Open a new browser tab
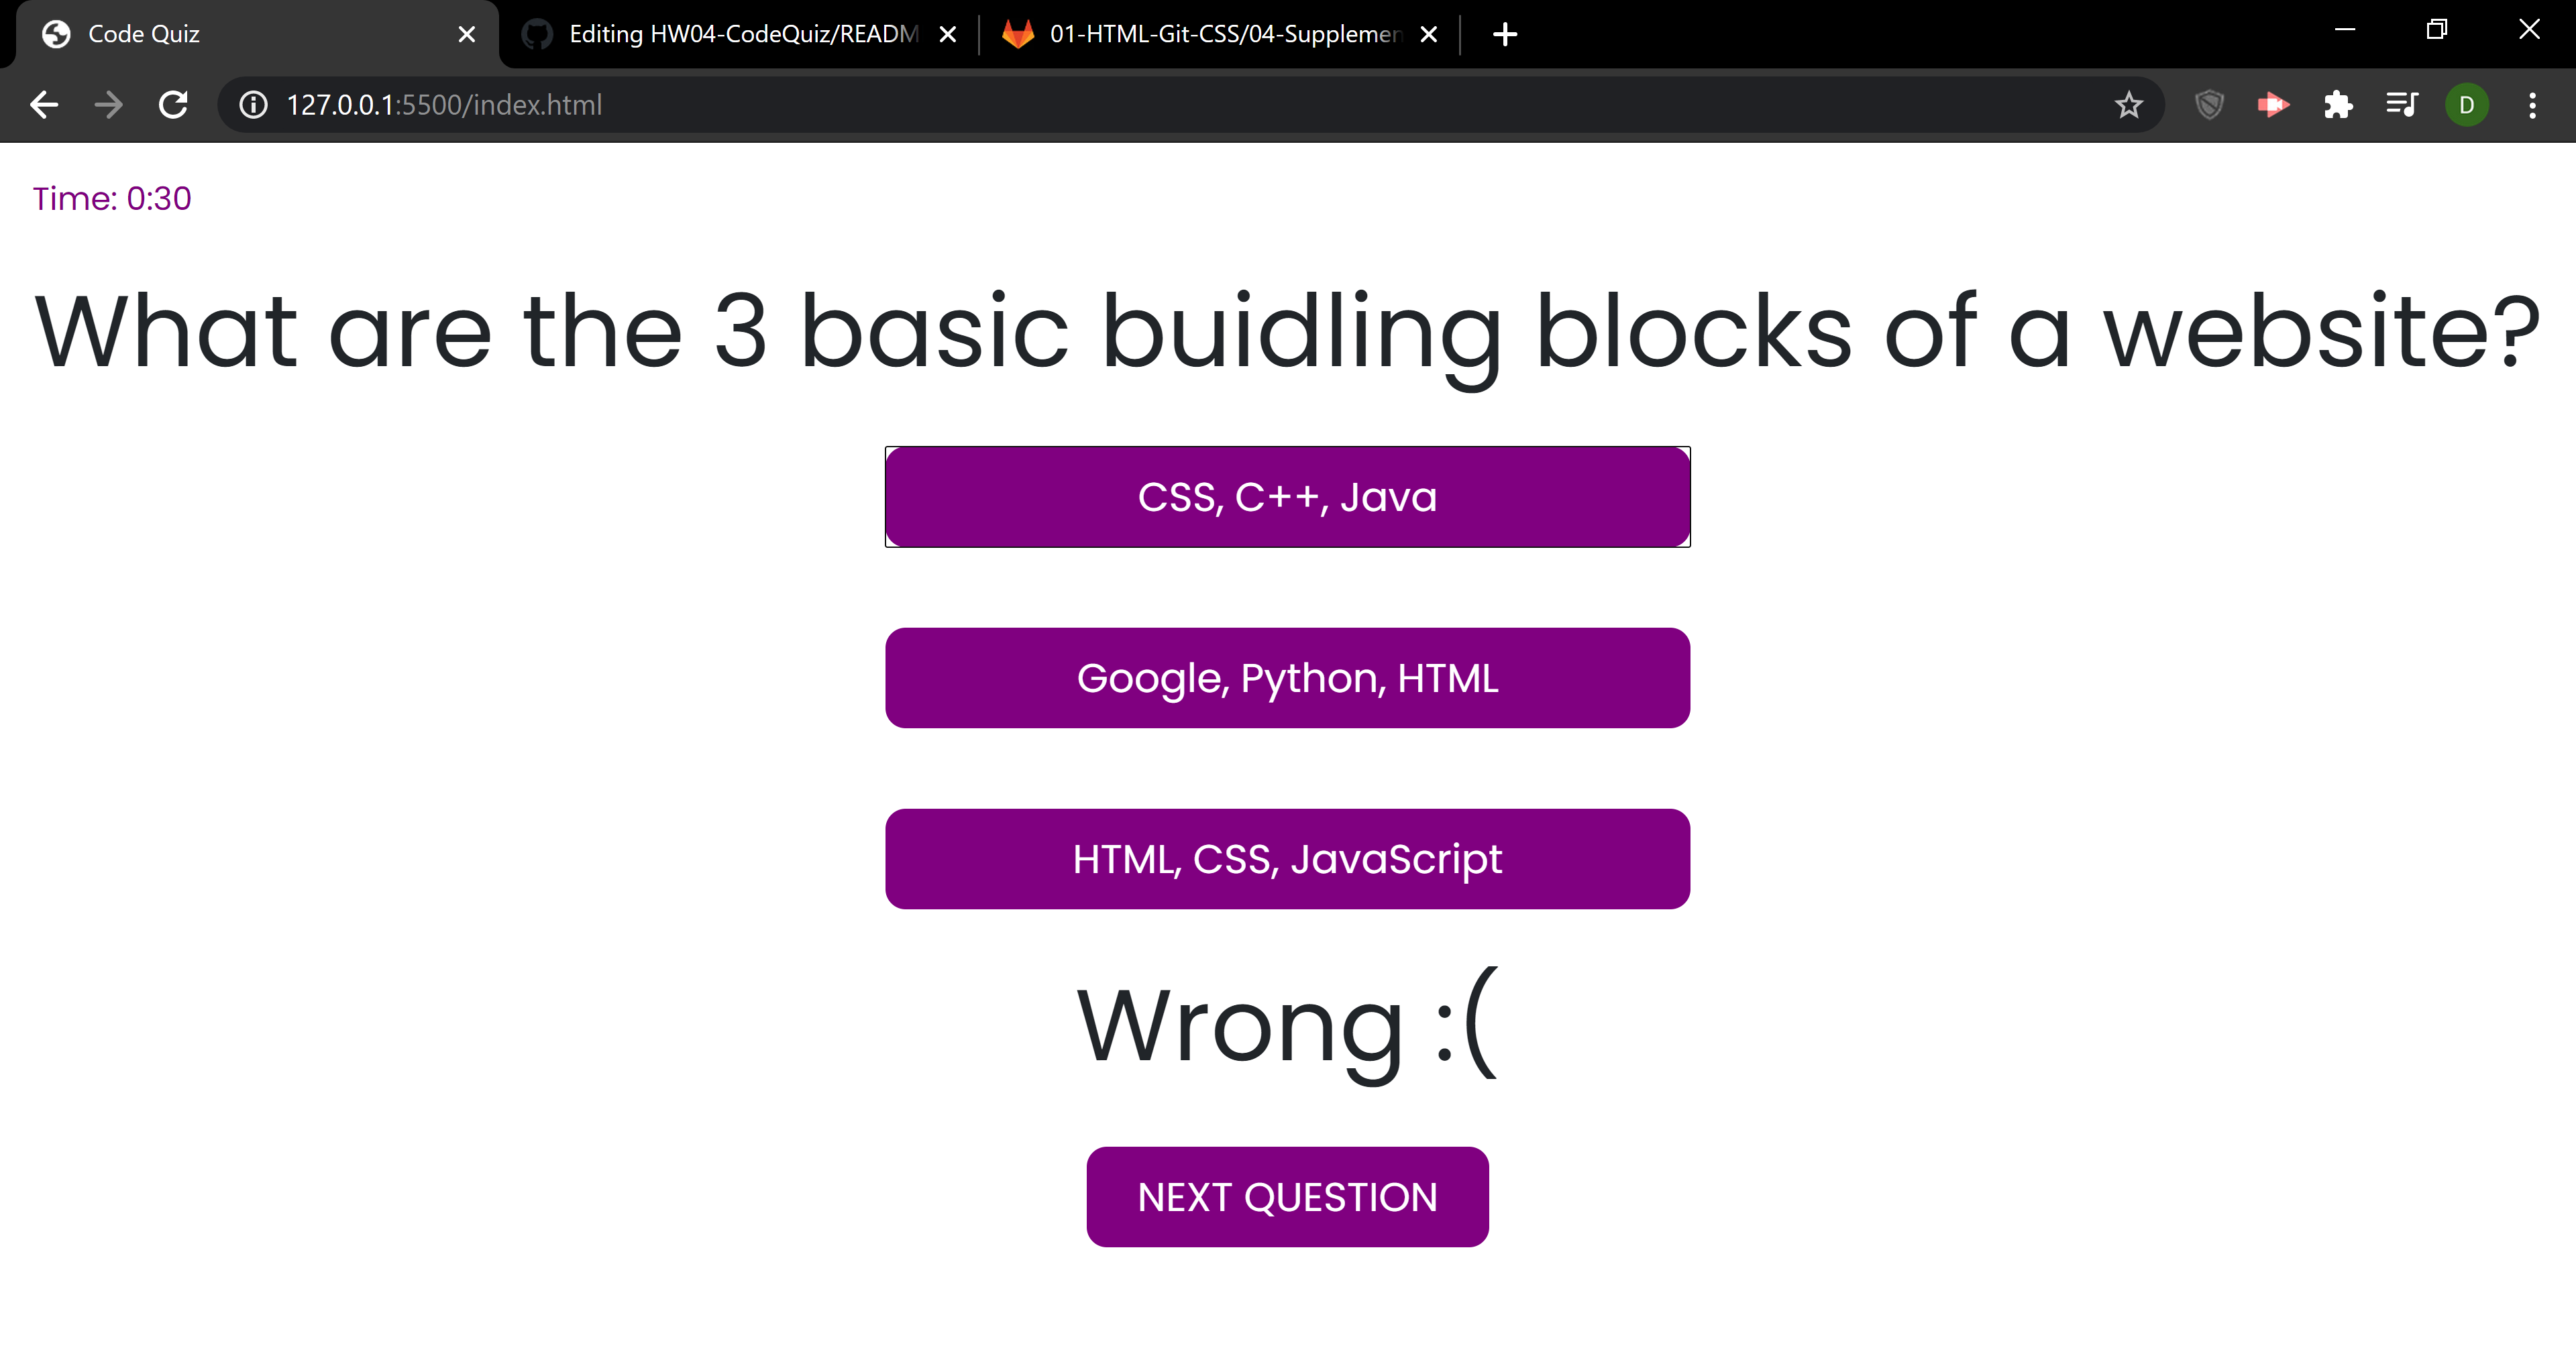Screen dimensions: 2576x1368 coord(1504,34)
